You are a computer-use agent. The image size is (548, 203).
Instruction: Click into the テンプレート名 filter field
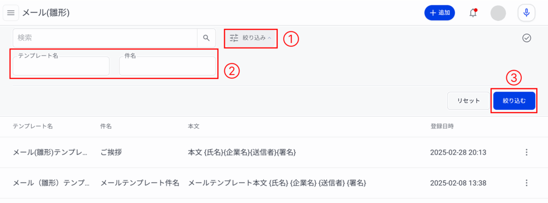tap(61, 66)
